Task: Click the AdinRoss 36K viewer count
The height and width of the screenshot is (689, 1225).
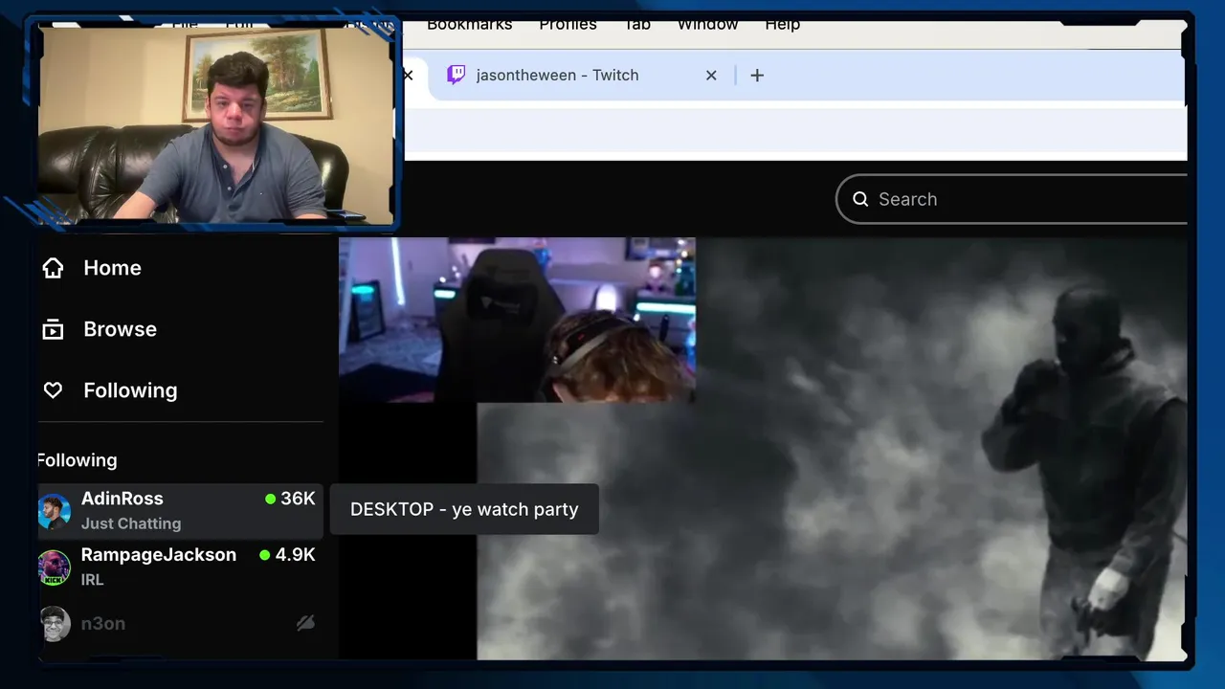Action: pyautogui.click(x=290, y=499)
